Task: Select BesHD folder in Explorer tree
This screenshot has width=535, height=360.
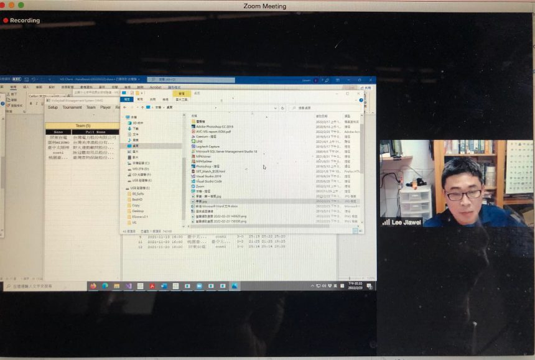Action: tap(135, 200)
